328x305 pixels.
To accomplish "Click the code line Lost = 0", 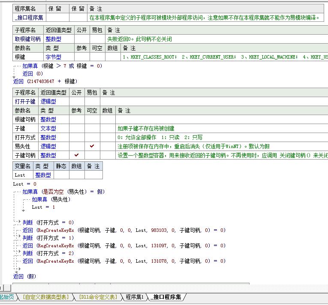I will pos(25,184).
